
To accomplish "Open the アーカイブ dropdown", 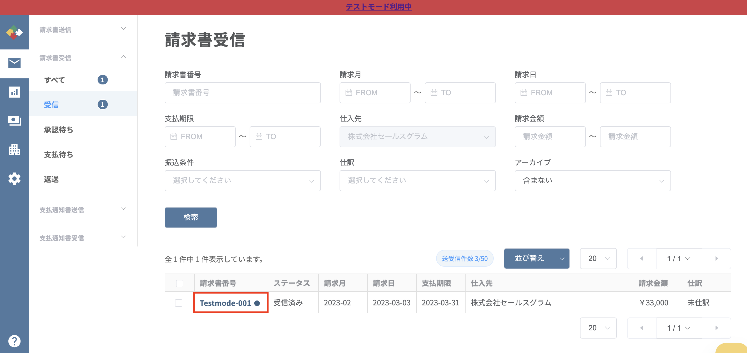I will [x=592, y=180].
